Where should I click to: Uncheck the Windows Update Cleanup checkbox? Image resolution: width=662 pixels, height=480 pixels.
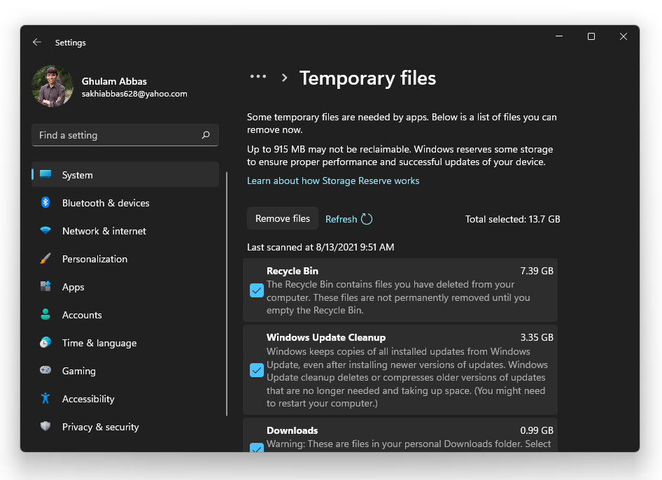257,370
